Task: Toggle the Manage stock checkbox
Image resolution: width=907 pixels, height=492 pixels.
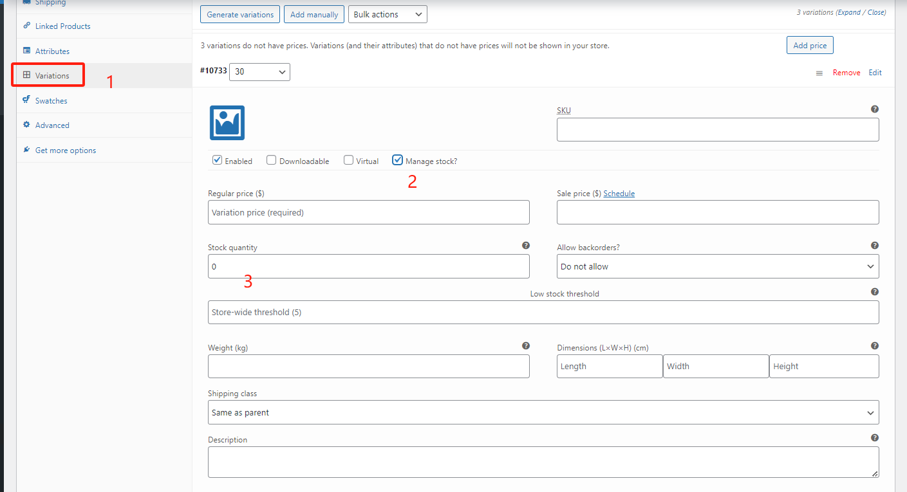Action: click(397, 160)
